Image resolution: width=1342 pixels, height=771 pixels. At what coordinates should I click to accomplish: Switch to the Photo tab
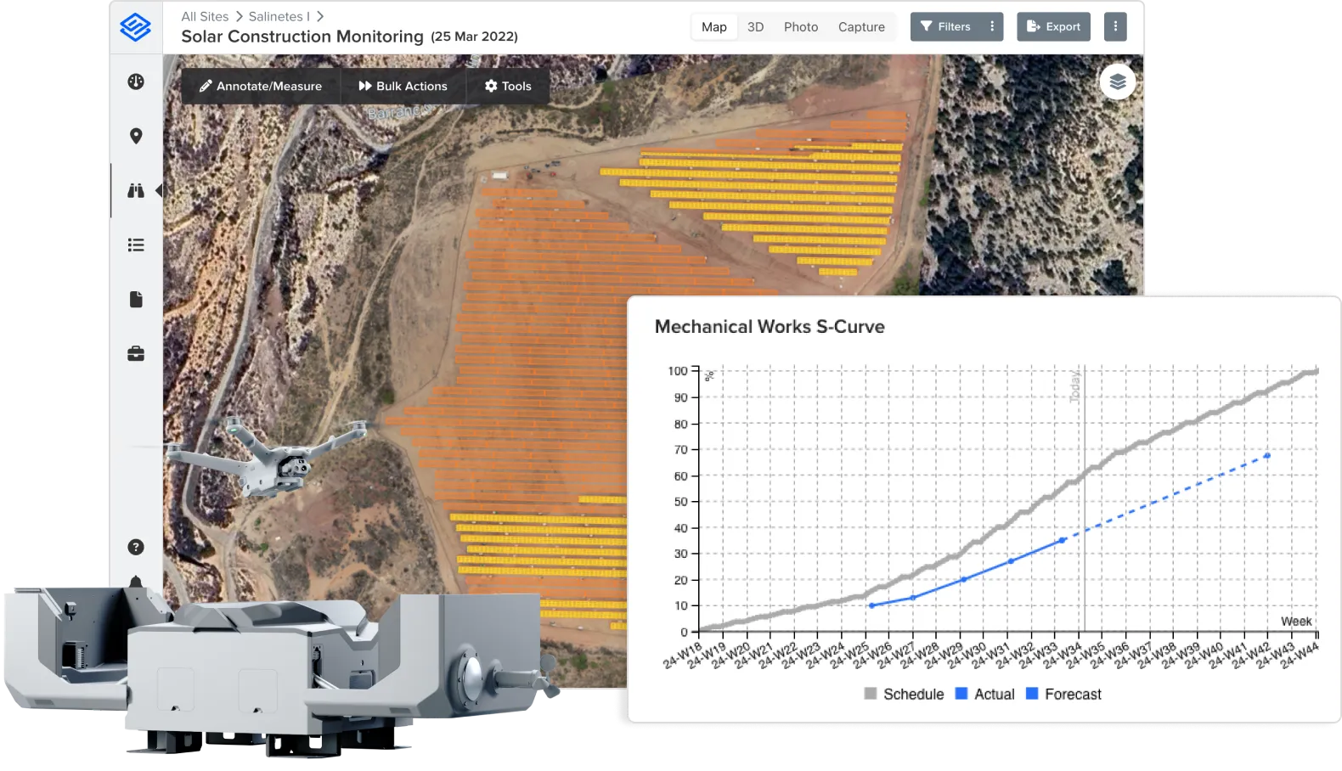(801, 27)
